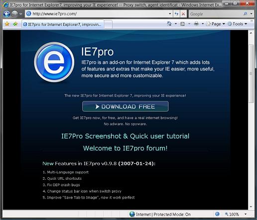Click the Add to Favorites icon
This screenshot has height=220, width=257.
tap(15, 24)
